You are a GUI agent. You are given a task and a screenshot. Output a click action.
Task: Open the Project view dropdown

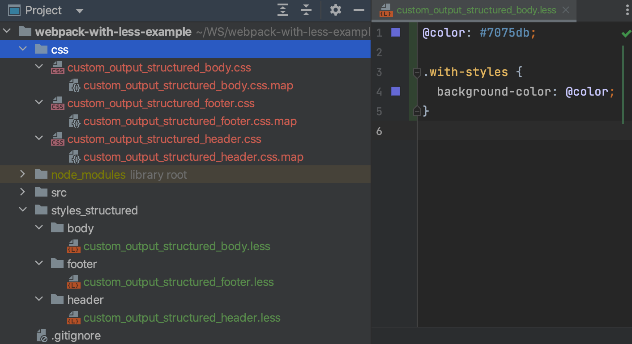(x=79, y=10)
